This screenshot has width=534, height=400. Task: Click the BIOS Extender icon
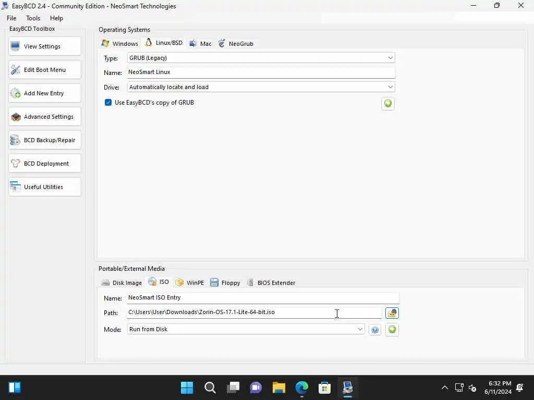click(250, 282)
